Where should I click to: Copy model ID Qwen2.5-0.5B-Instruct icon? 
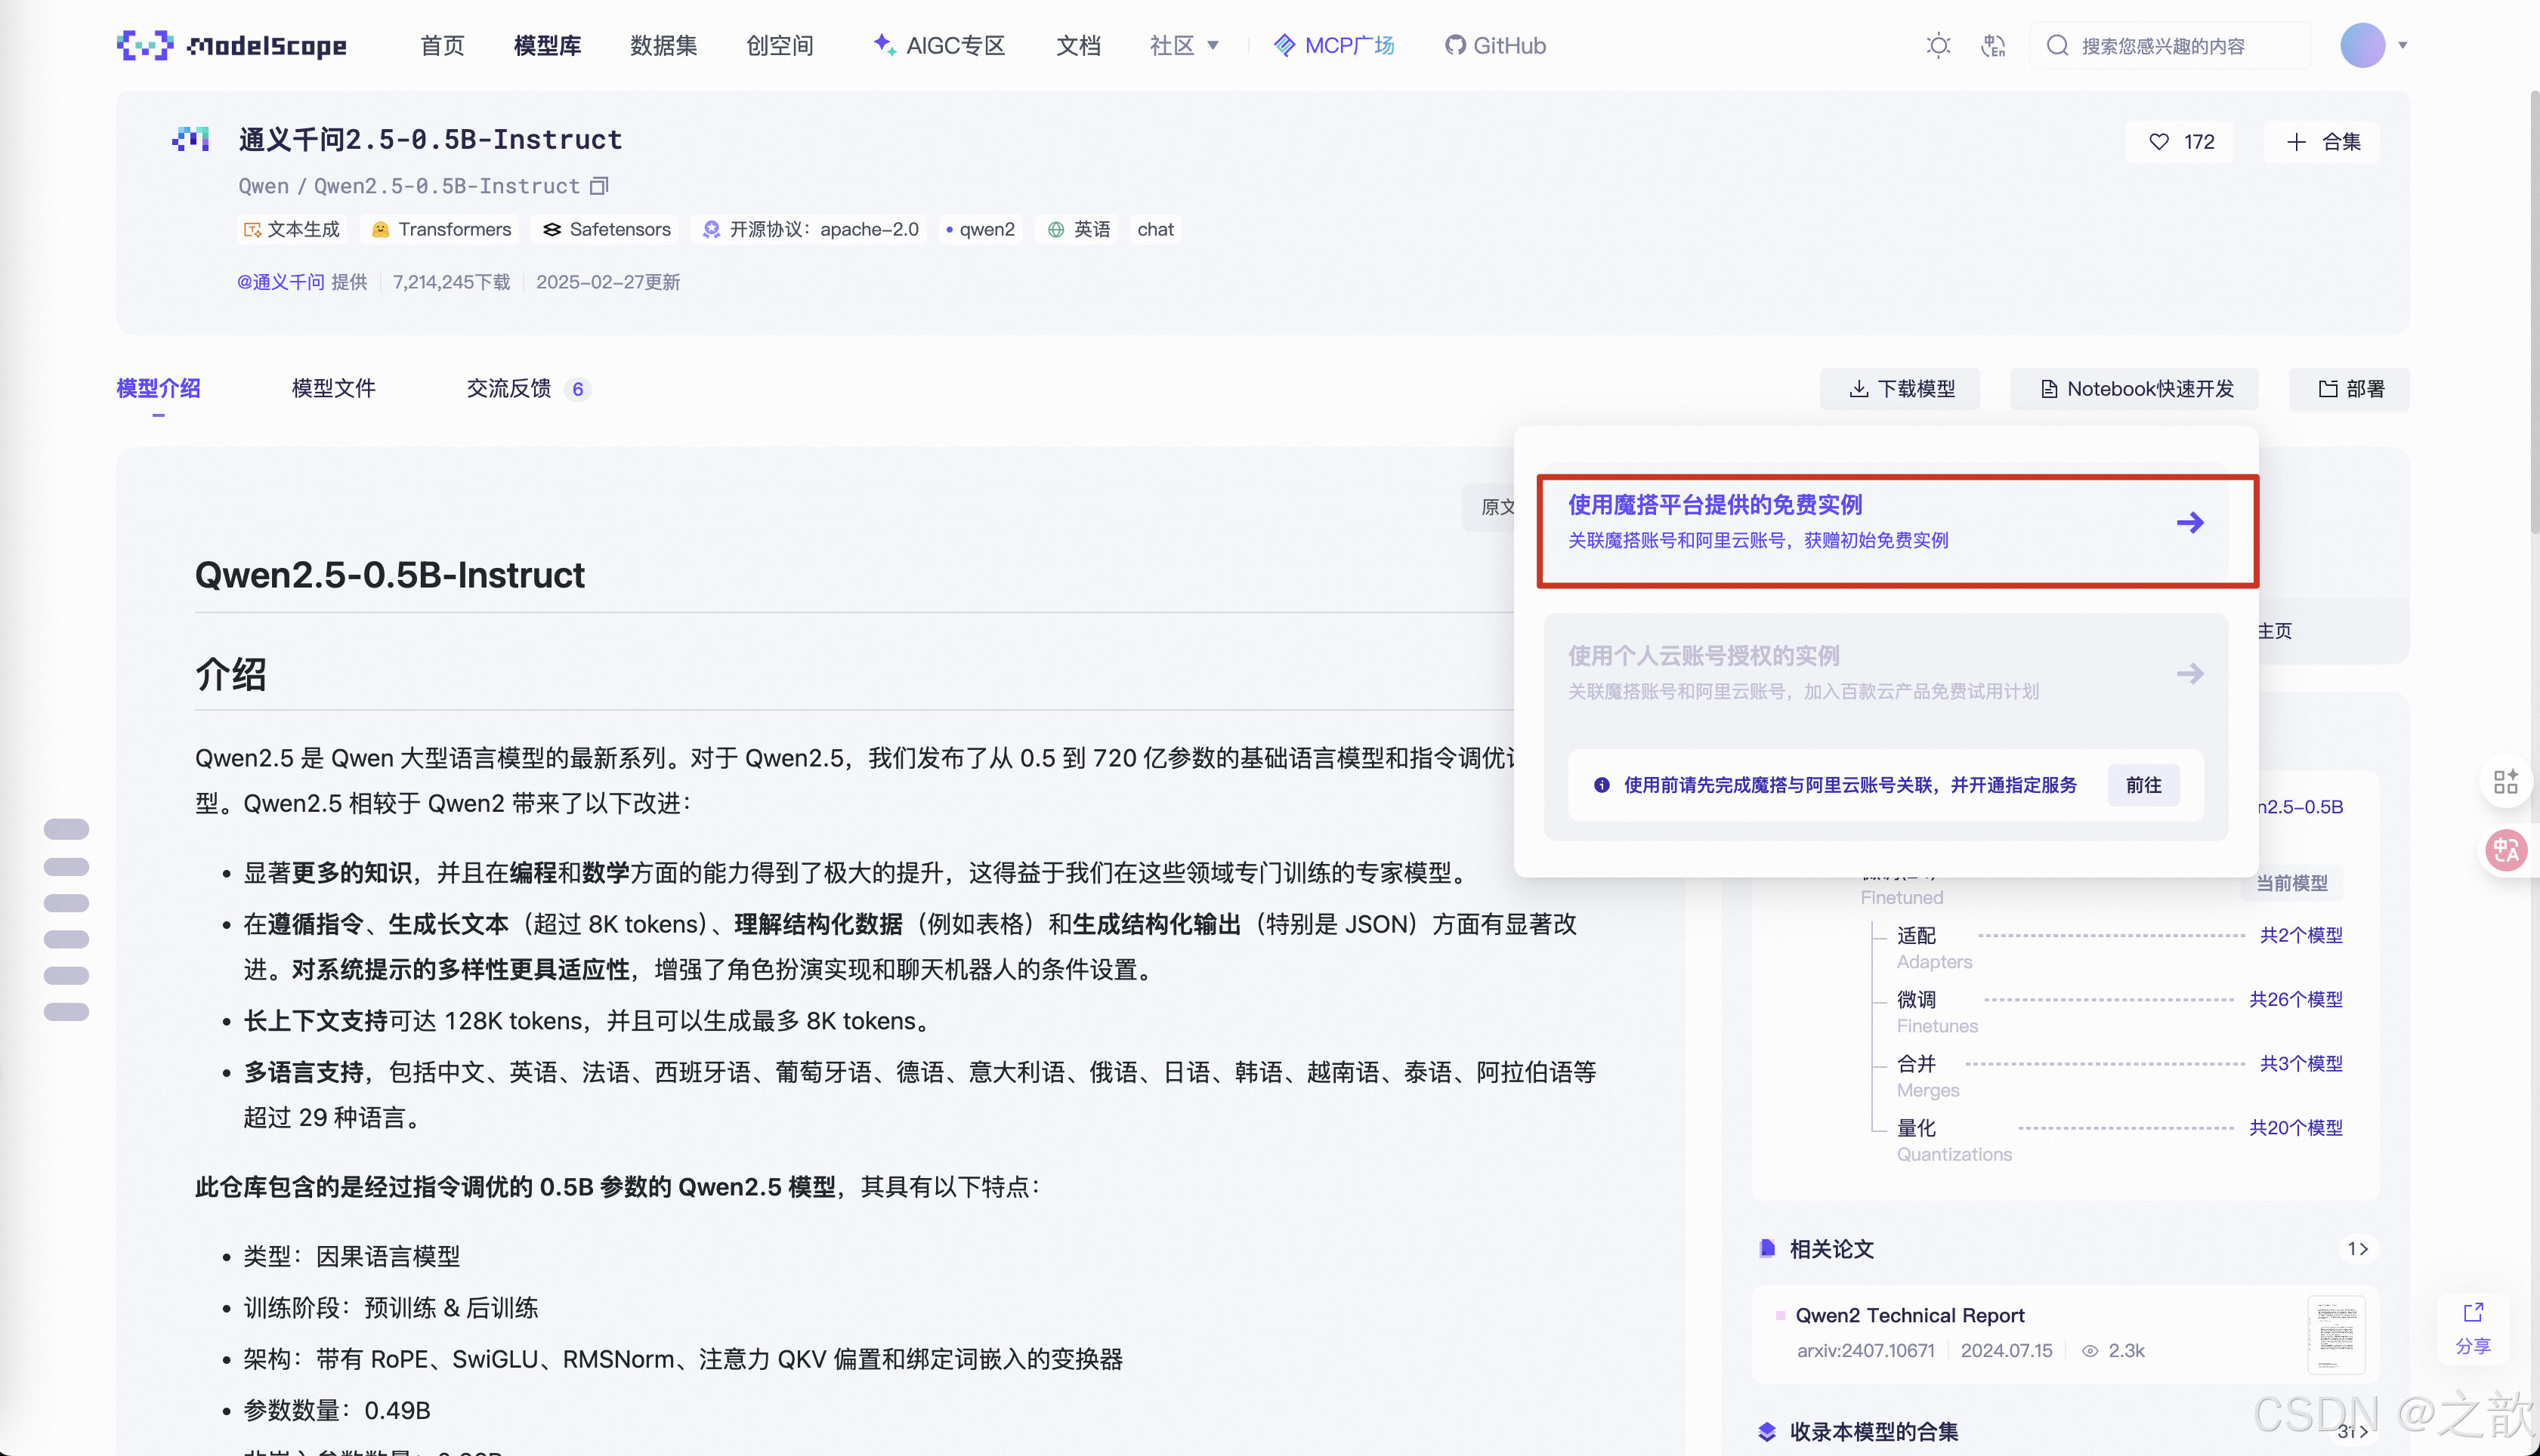[598, 186]
